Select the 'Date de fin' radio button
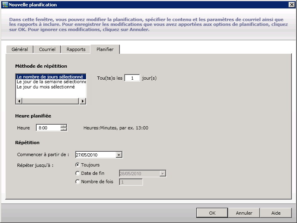 77,173
